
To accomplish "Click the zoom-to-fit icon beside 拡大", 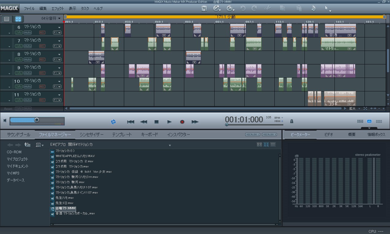I will [365, 109].
